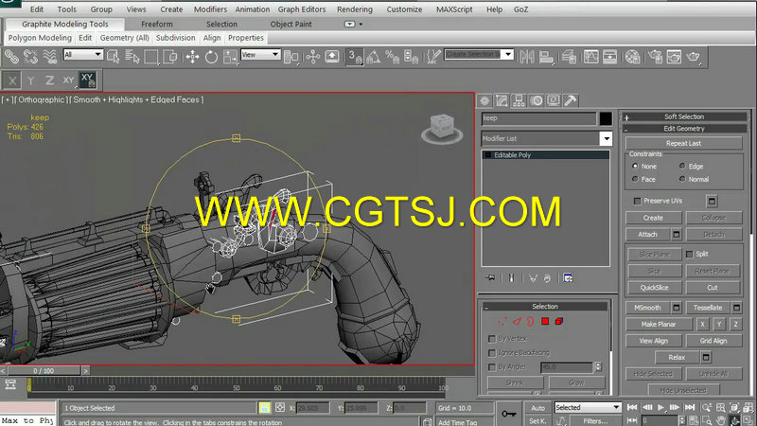Open the Layer Manager icon

(569, 57)
